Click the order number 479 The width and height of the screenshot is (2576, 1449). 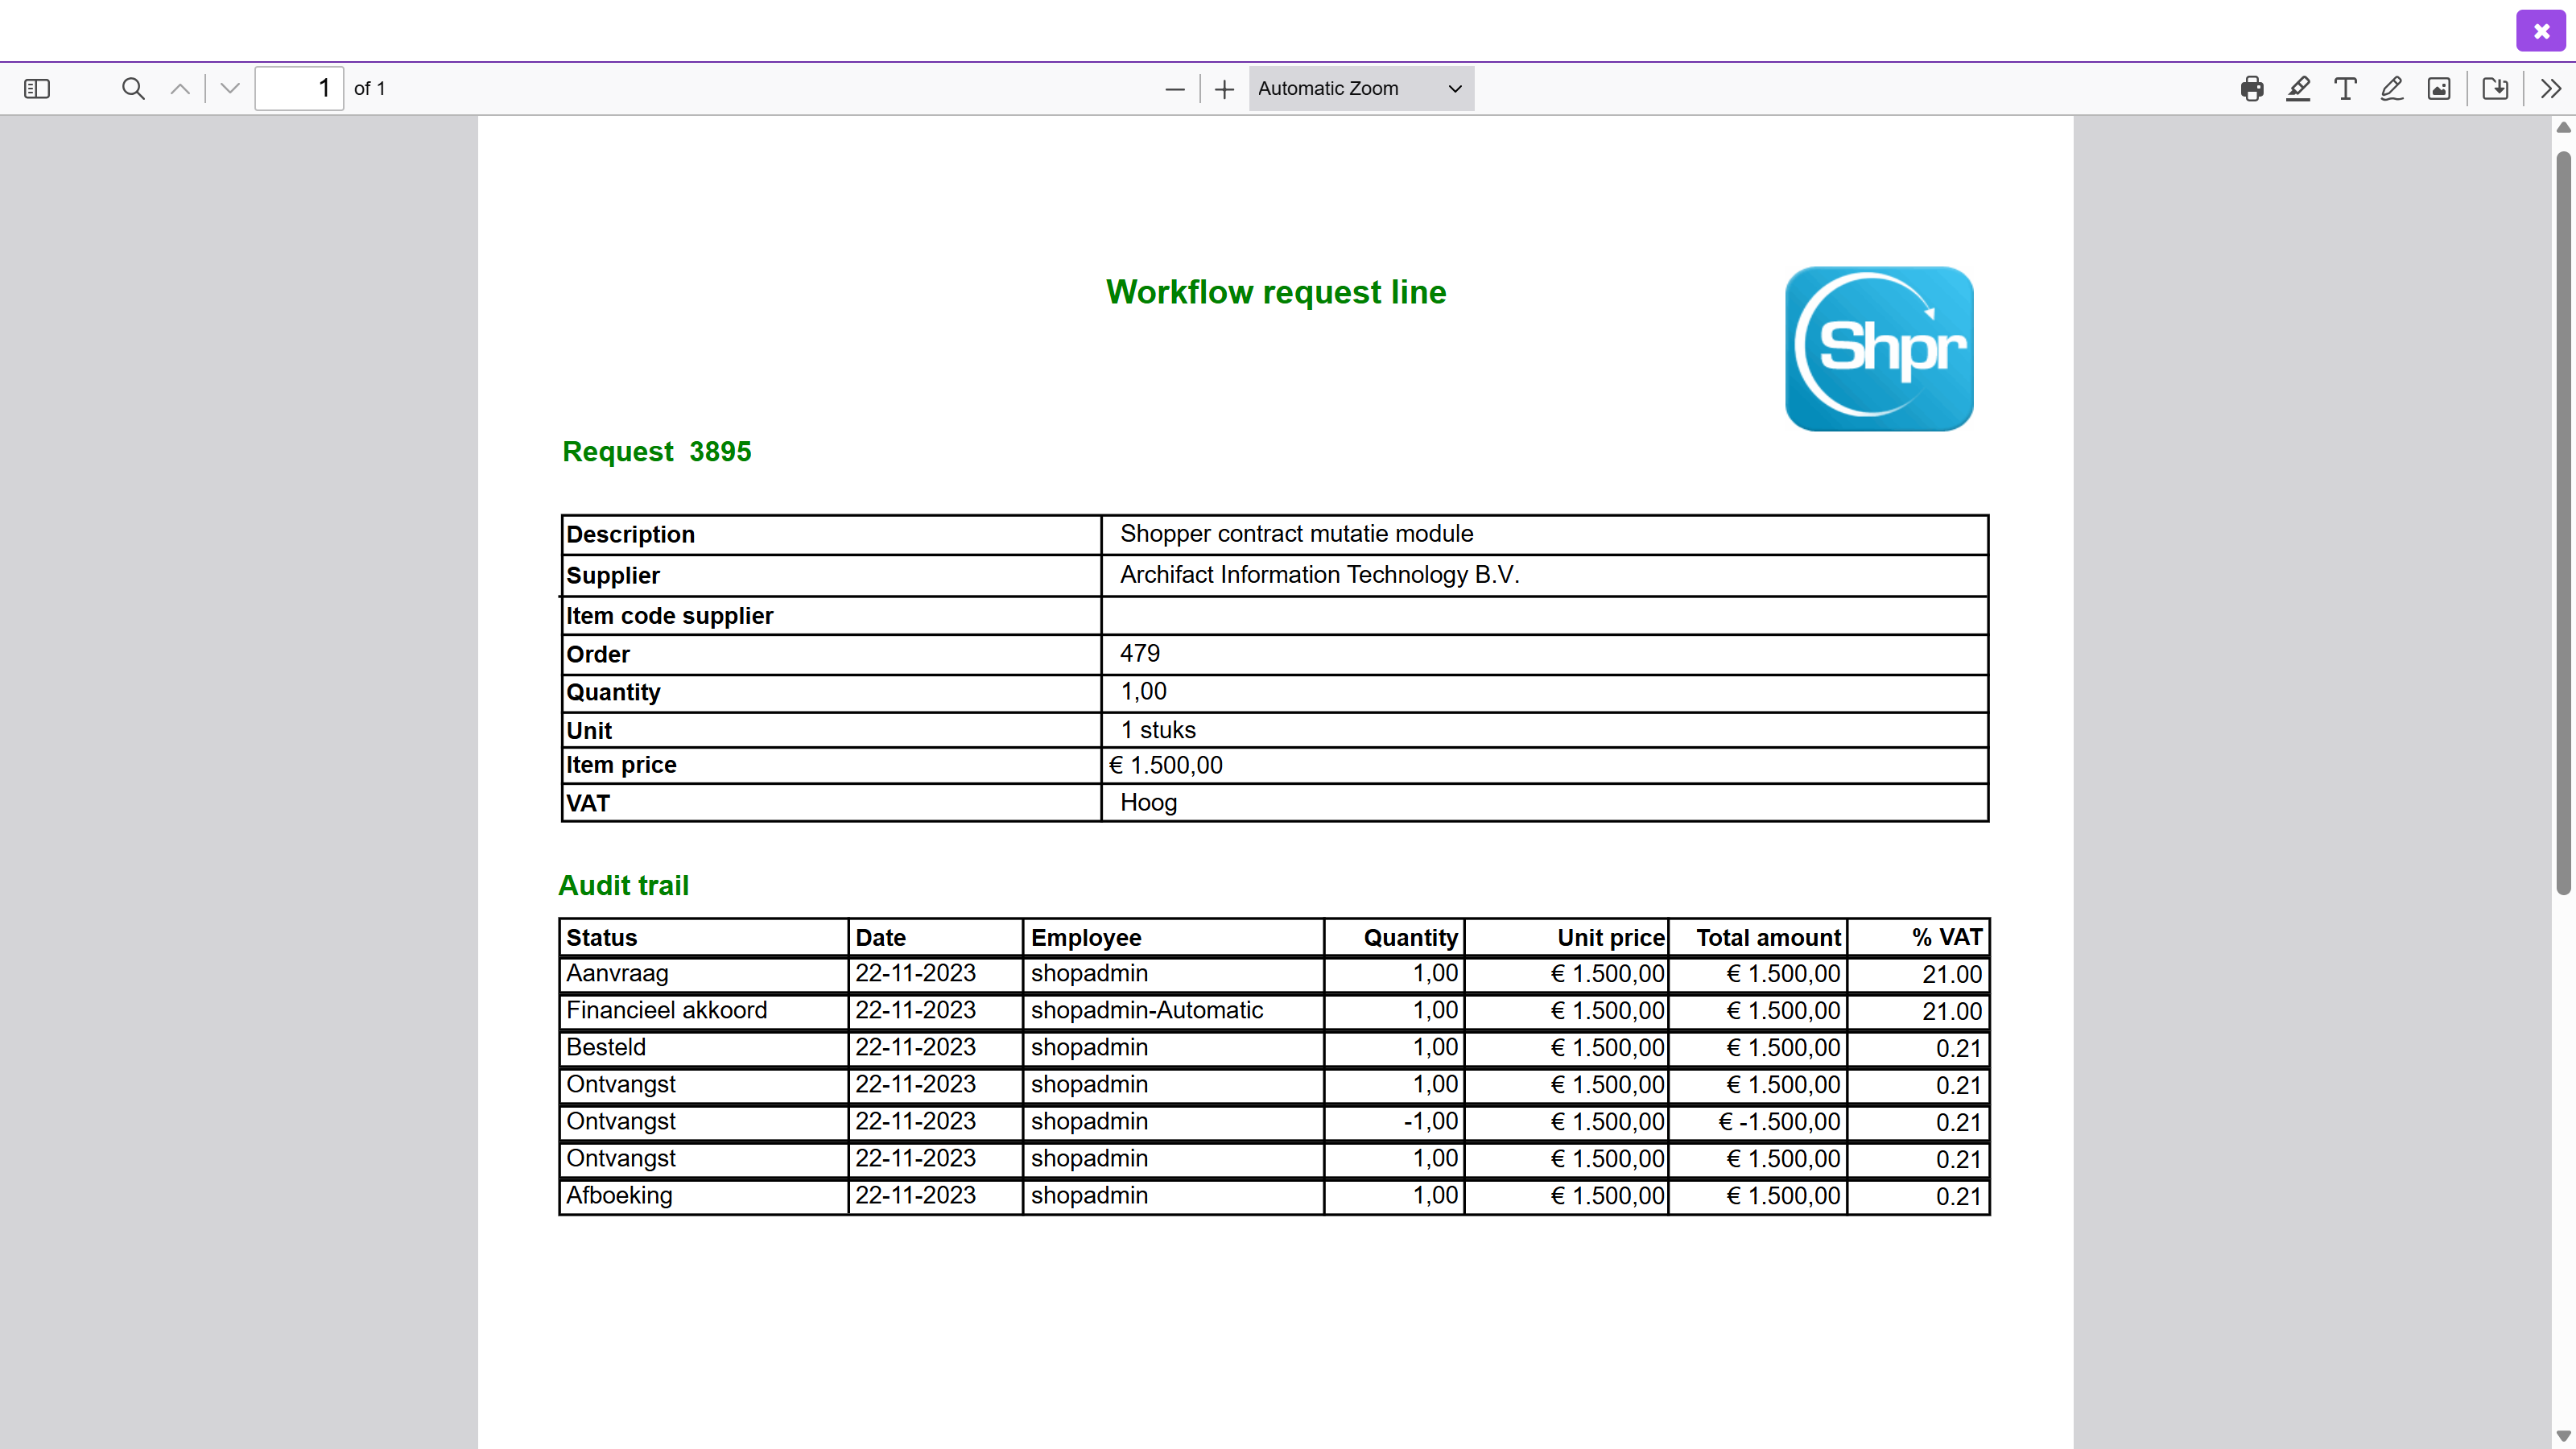pyautogui.click(x=1140, y=653)
